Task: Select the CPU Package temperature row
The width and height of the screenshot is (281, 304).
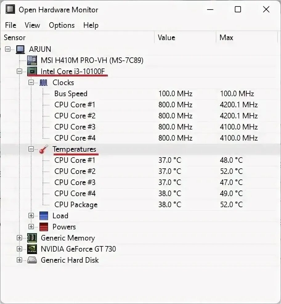Action: tap(140, 204)
